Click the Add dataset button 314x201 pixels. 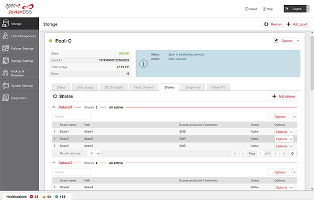pyautogui.click(x=284, y=97)
